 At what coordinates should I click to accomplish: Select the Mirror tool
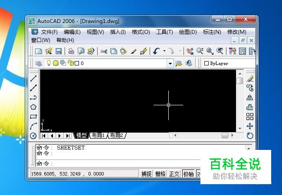250,97
